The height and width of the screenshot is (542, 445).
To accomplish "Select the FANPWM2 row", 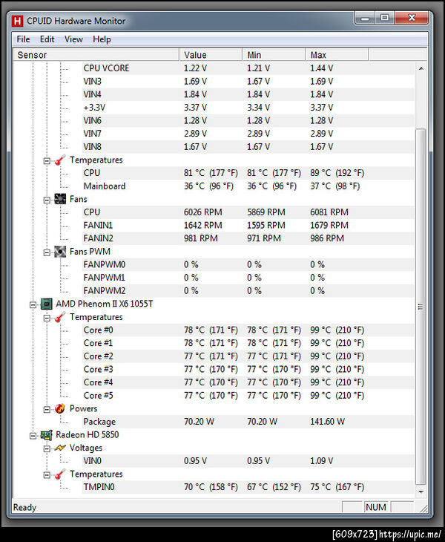I will click(x=248, y=291).
